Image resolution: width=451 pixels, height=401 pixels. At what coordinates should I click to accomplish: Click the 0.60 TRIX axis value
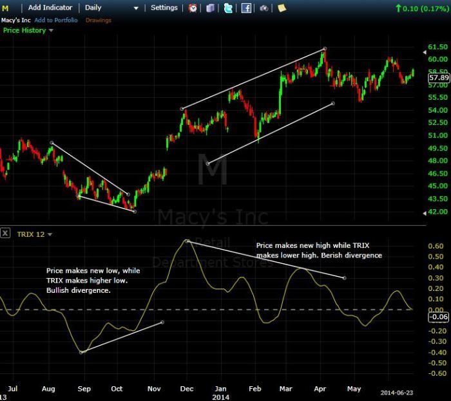click(x=436, y=246)
